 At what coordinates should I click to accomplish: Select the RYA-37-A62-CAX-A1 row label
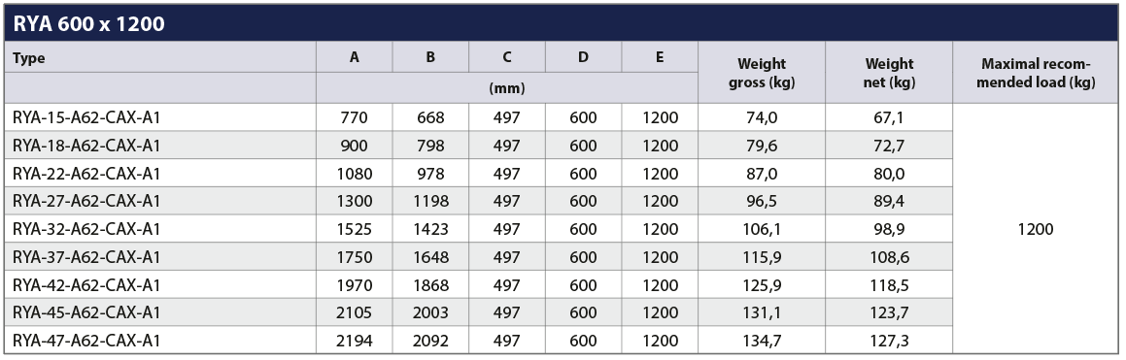pos(86,257)
